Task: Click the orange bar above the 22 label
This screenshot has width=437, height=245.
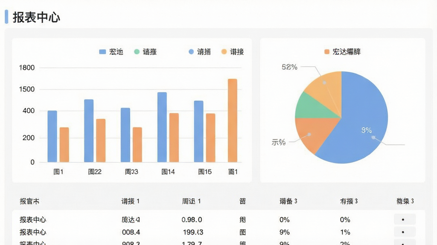Action: (x=101, y=140)
